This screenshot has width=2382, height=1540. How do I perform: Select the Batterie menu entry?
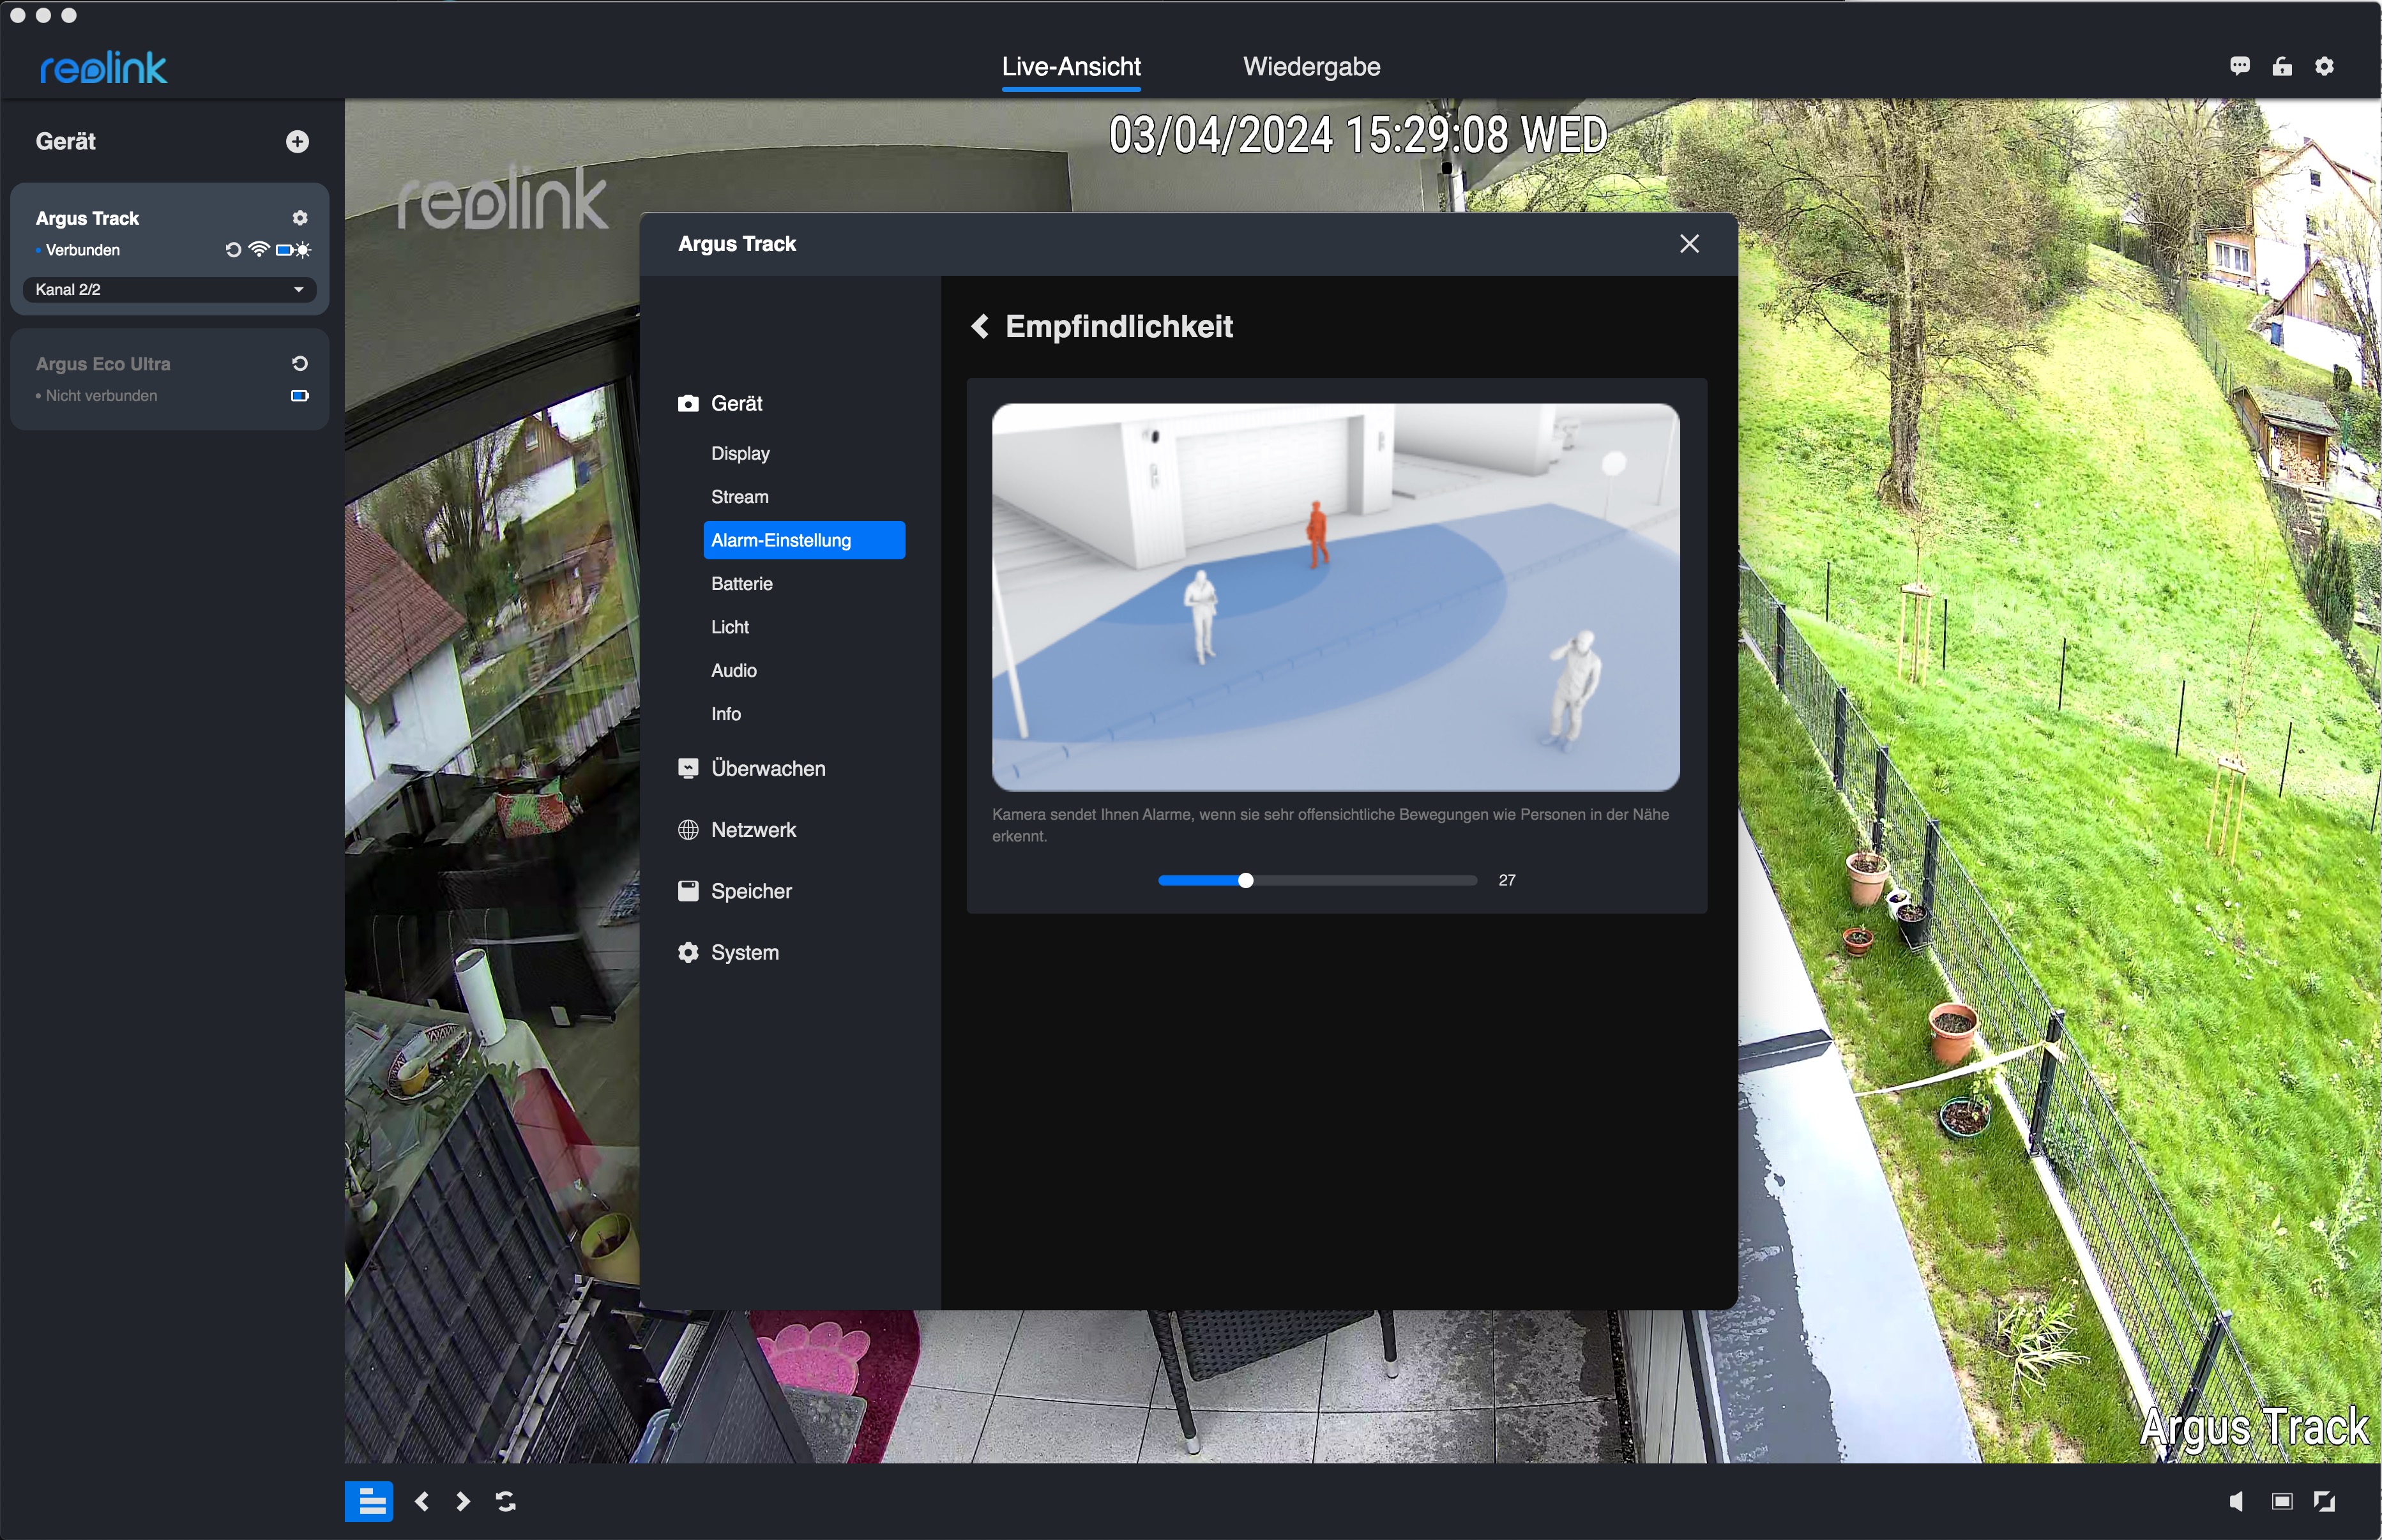pos(741,584)
